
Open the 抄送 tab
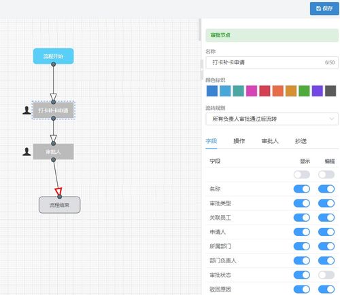tap(301, 141)
